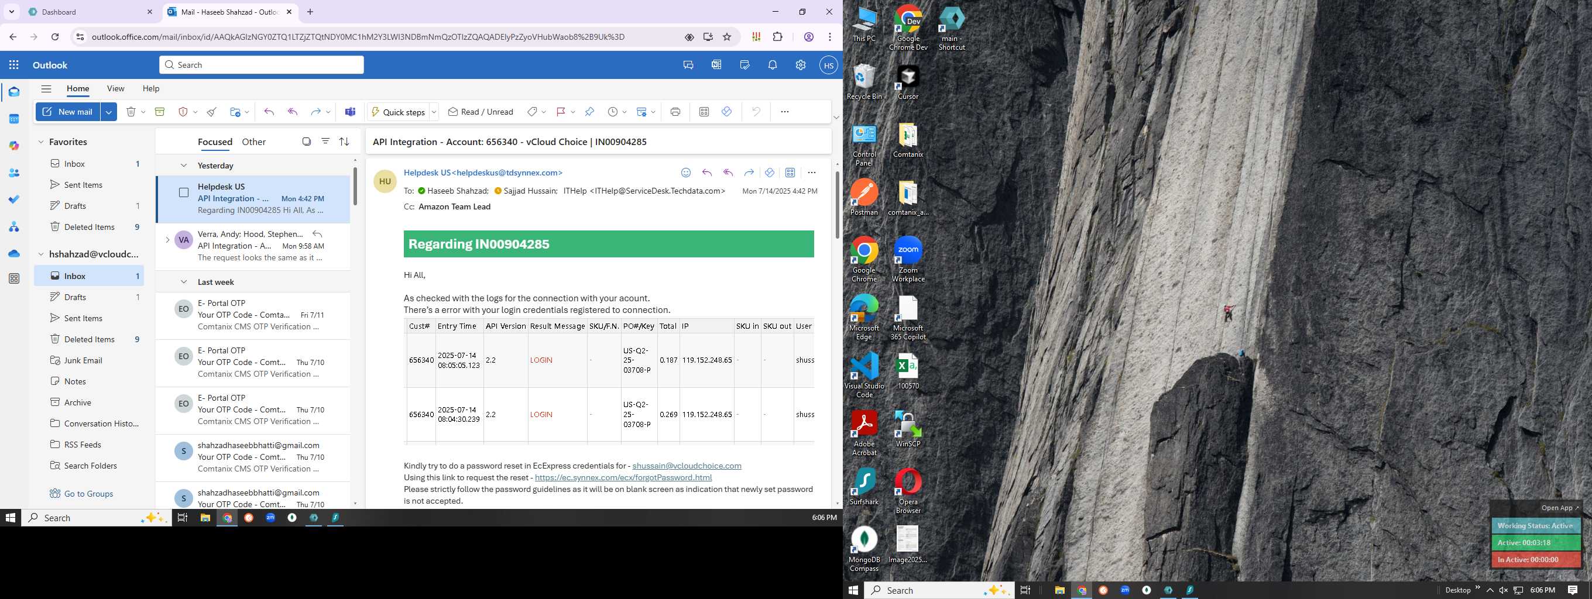
Task: Open the New mail dropdown arrow
Action: point(109,112)
